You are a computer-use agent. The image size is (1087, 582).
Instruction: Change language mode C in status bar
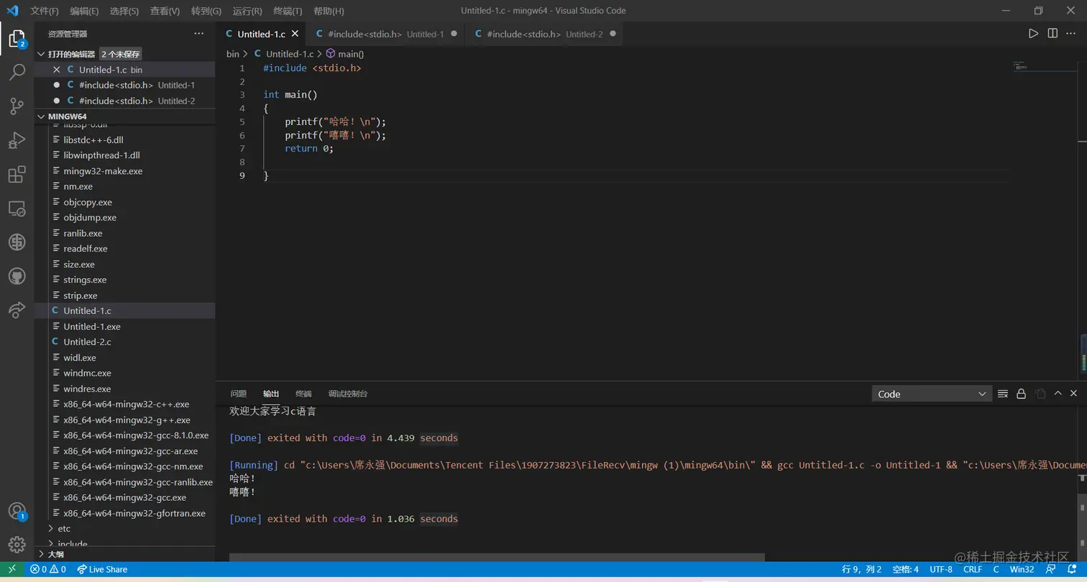(x=996, y=569)
